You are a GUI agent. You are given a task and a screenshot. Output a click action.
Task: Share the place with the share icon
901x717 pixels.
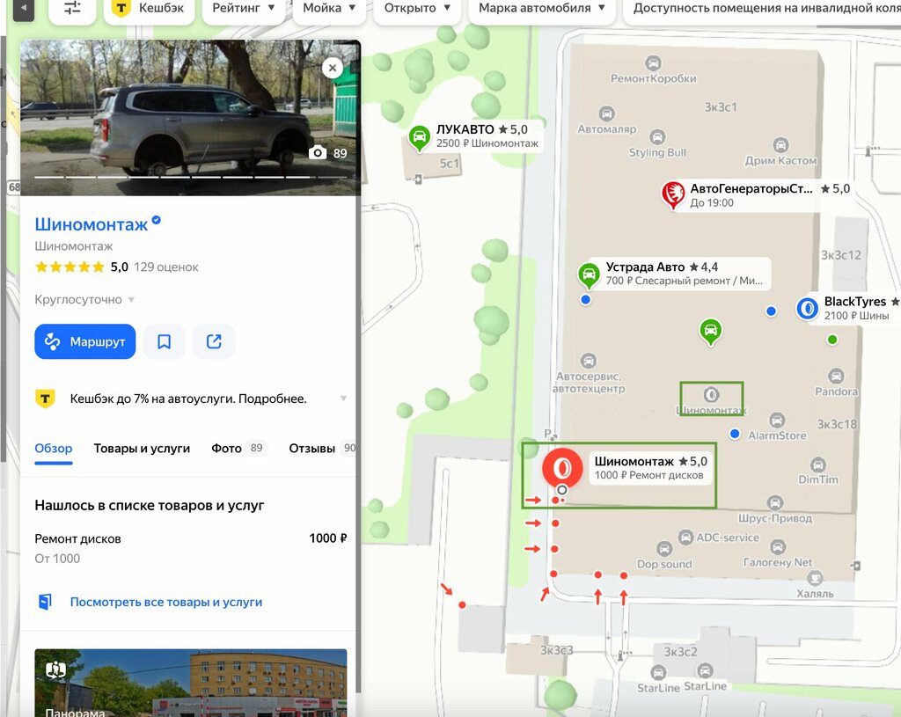(214, 341)
